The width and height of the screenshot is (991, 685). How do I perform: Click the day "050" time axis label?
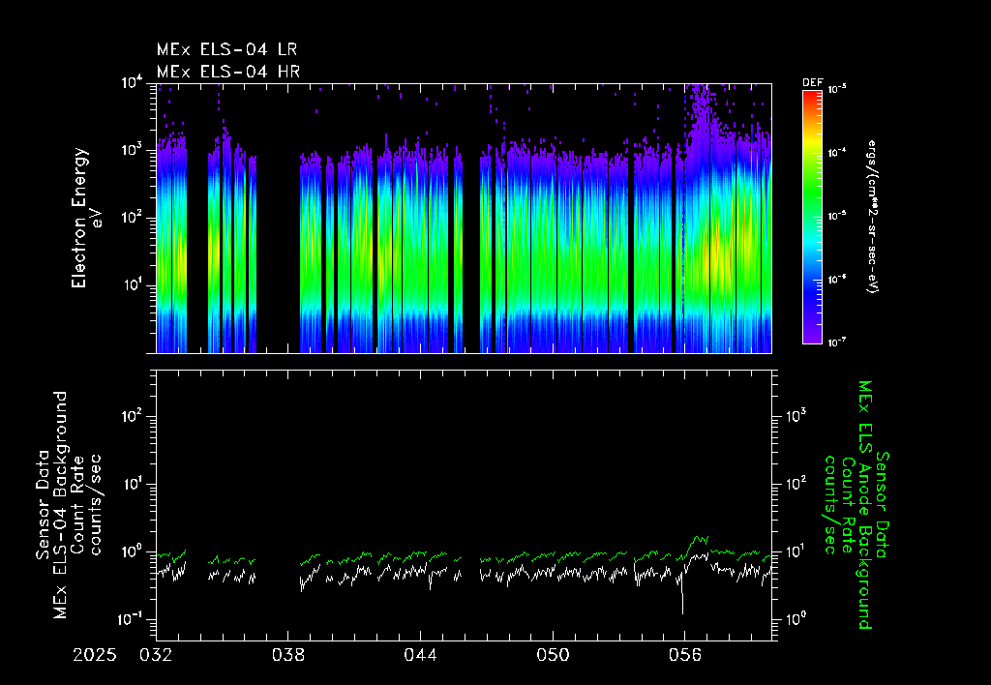tap(553, 655)
